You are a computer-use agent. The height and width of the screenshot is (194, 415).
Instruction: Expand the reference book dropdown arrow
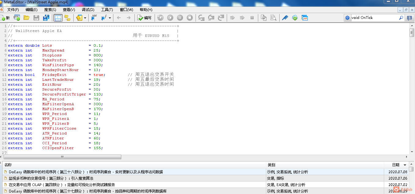pyautogui.click(x=85, y=18)
